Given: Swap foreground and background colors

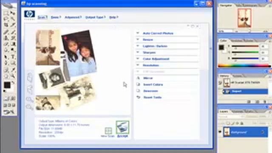Looking at the screenshot, I should click(x=13, y=82).
